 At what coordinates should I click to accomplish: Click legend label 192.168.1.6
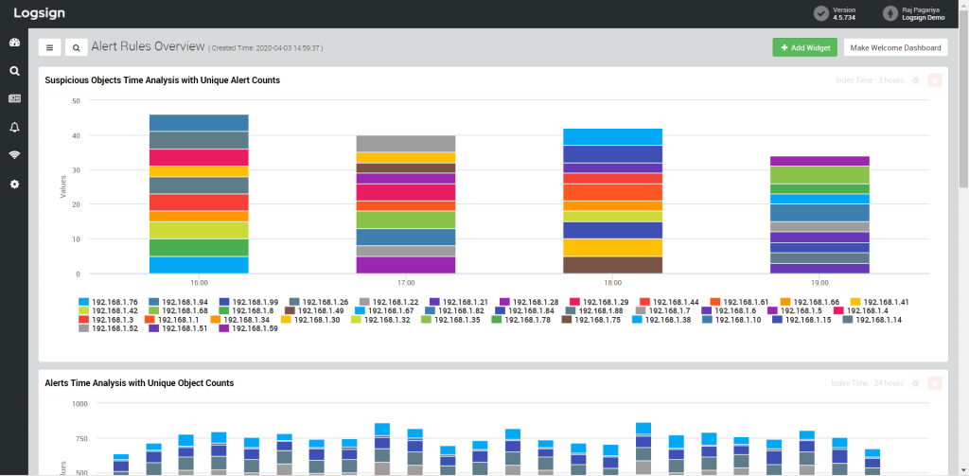click(735, 311)
